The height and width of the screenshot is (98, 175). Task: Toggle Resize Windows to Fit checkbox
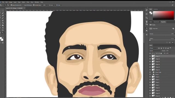pos(11,5)
